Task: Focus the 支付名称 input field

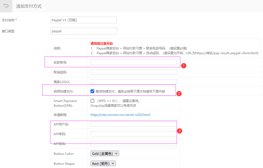Action: (x=83, y=20)
